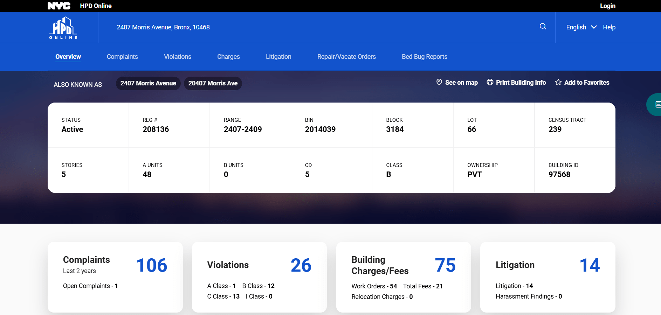Open Repair/Vacate Orders tab

tap(346, 57)
